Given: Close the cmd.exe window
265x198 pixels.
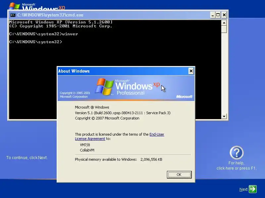Looking at the screenshot, I should point(224,15).
